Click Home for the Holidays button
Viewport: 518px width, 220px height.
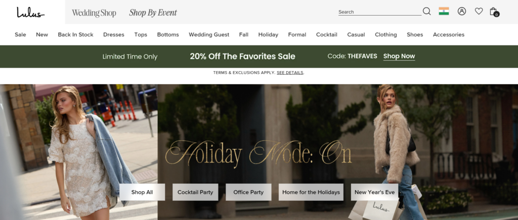coord(311,192)
